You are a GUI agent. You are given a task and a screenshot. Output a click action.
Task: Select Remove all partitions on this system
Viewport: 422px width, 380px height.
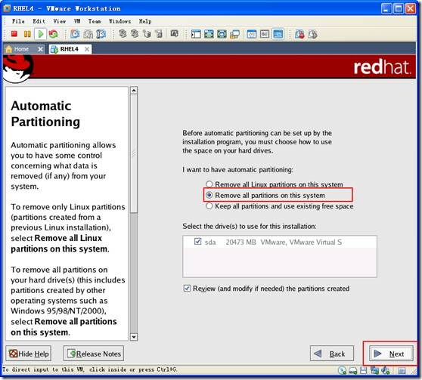click(209, 195)
